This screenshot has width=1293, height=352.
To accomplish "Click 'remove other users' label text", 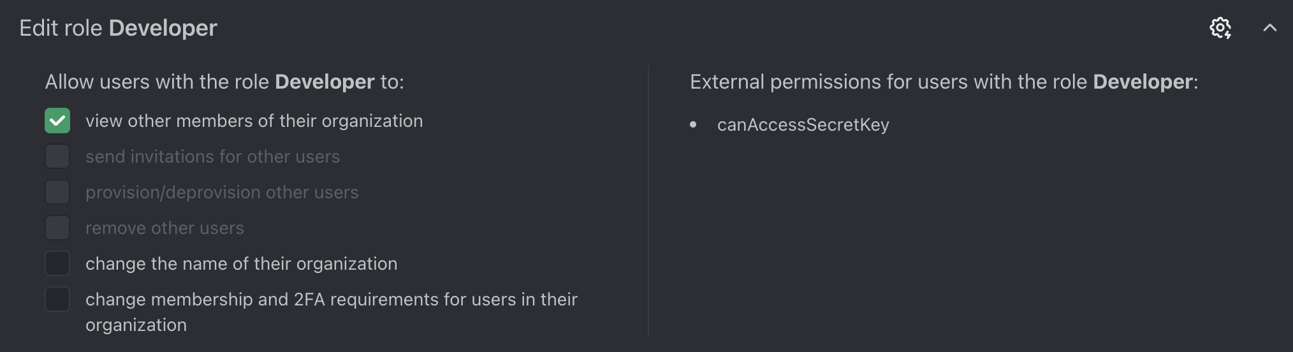I will pos(164,228).
